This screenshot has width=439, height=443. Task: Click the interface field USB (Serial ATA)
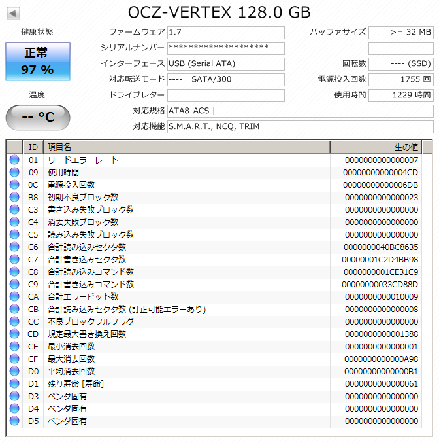pyautogui.click(x=226, y=64)
